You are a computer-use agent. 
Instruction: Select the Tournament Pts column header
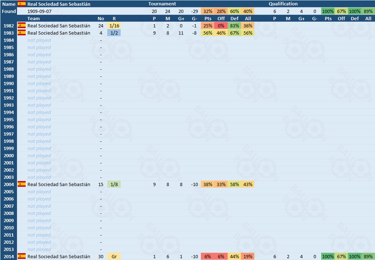coord(208,18)
